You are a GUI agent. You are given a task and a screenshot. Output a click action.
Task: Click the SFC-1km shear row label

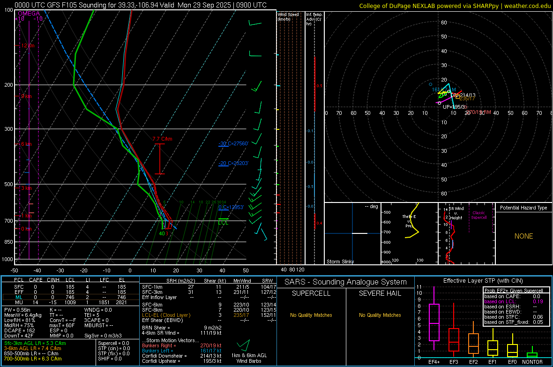(x=152, y=287)
